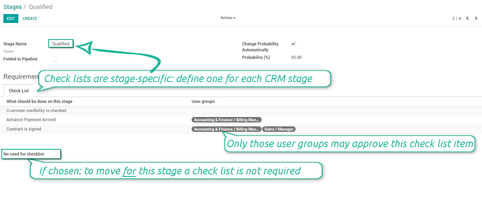The height and width of the screenshot is (211, 482).
Task: Enable No need for checklist checkbox
Action: pyautogui.click(x=55, y=154)
